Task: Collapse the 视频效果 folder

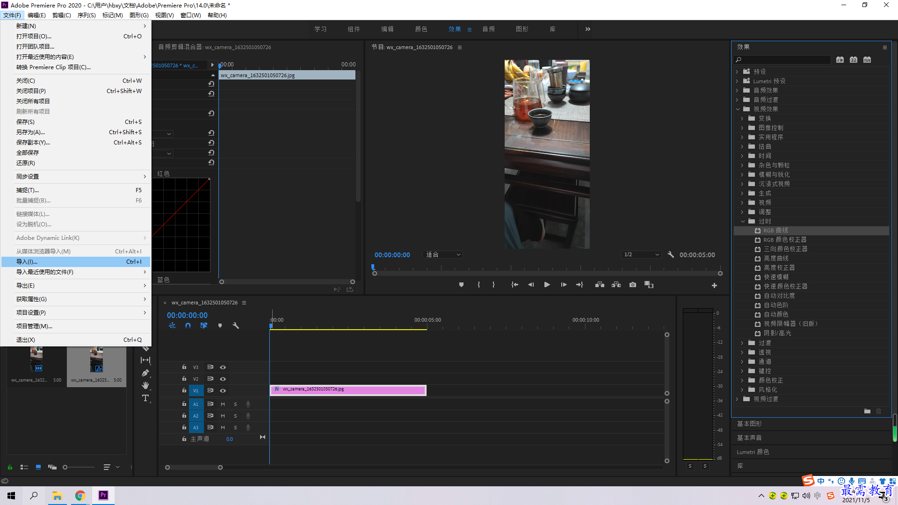Action: [x=738, y=109]
